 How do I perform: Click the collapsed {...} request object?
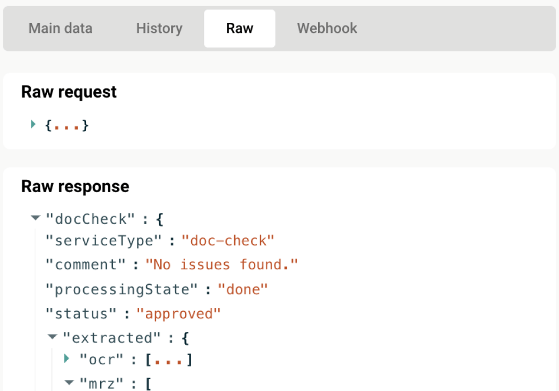(67, 126)
